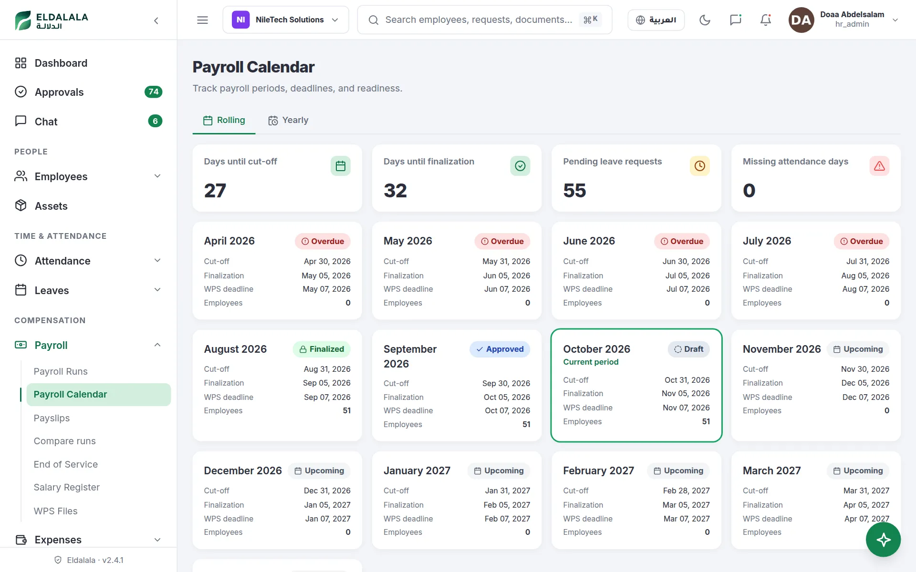Image resolution: width=916 pixels, height=572 pixels.
Task: Click the September 2026 Approved badge
Action: (500, 349)
